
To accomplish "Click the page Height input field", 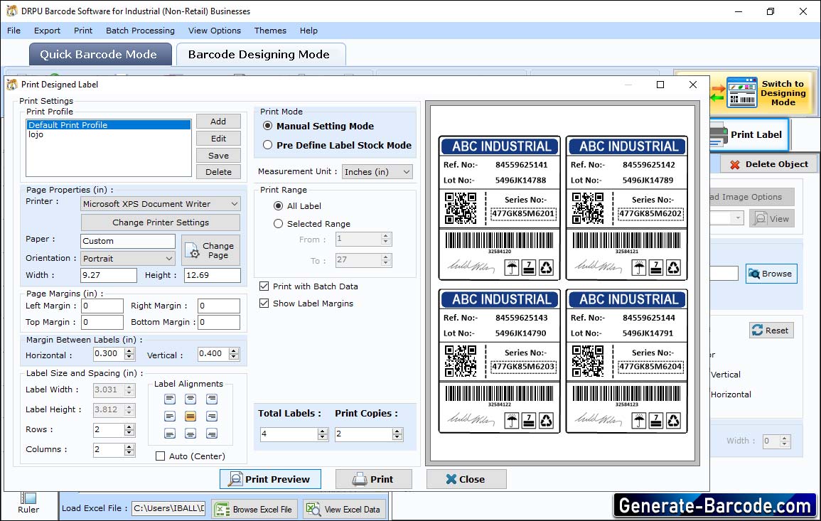I will click(x=212, y=275).
